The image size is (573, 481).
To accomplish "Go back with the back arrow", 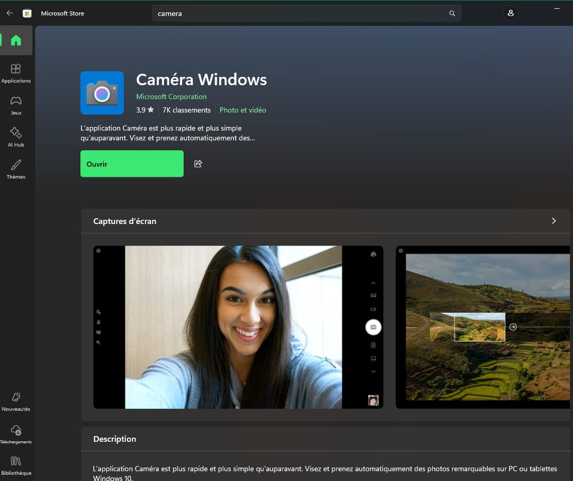I will click(x=9, y=13).
